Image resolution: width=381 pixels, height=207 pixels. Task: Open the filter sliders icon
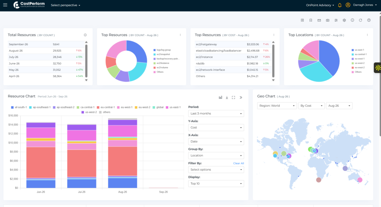336,20
